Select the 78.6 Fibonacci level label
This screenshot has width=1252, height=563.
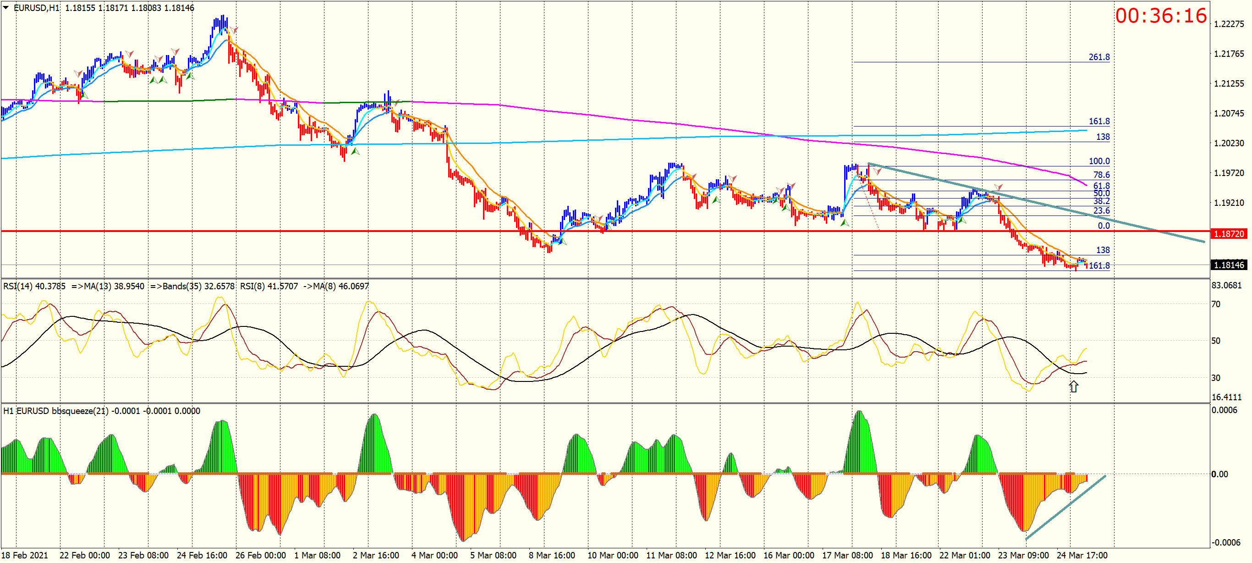pyautogui.click(x=1101, y=175)
